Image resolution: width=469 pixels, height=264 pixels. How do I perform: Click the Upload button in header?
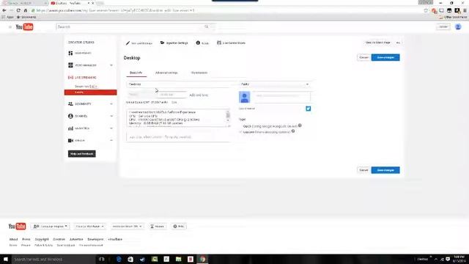(443, 27)
